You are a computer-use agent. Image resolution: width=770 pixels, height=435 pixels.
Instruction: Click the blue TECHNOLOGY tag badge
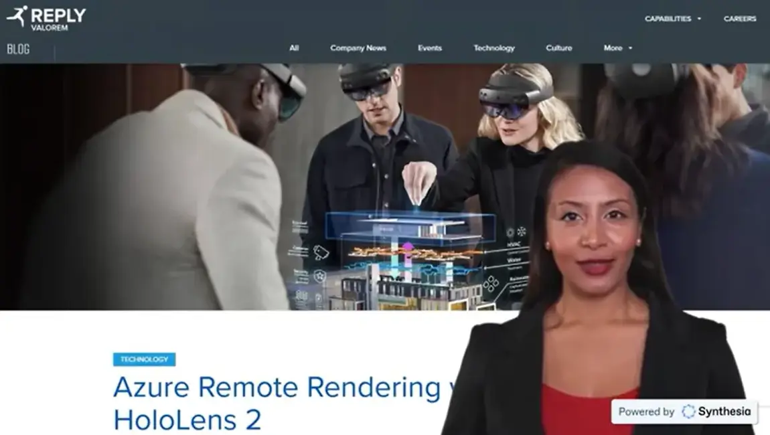pos(144,359)
